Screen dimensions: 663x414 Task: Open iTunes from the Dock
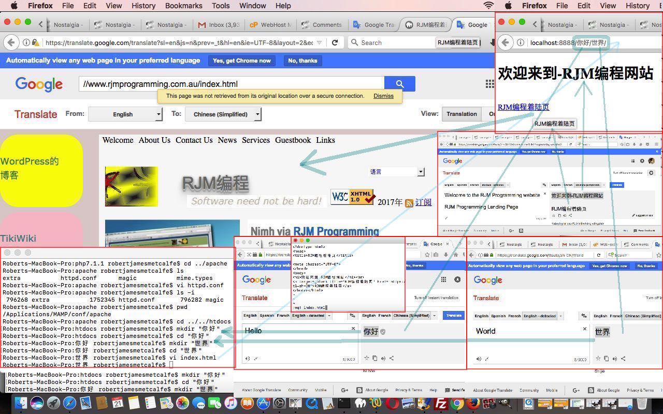(230, 403)
